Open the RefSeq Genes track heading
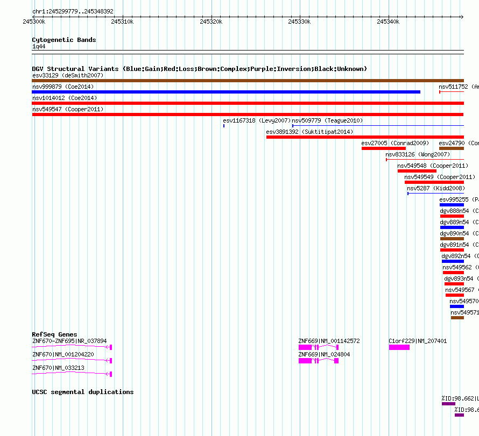479x436 pixels. tap(54, 334)
